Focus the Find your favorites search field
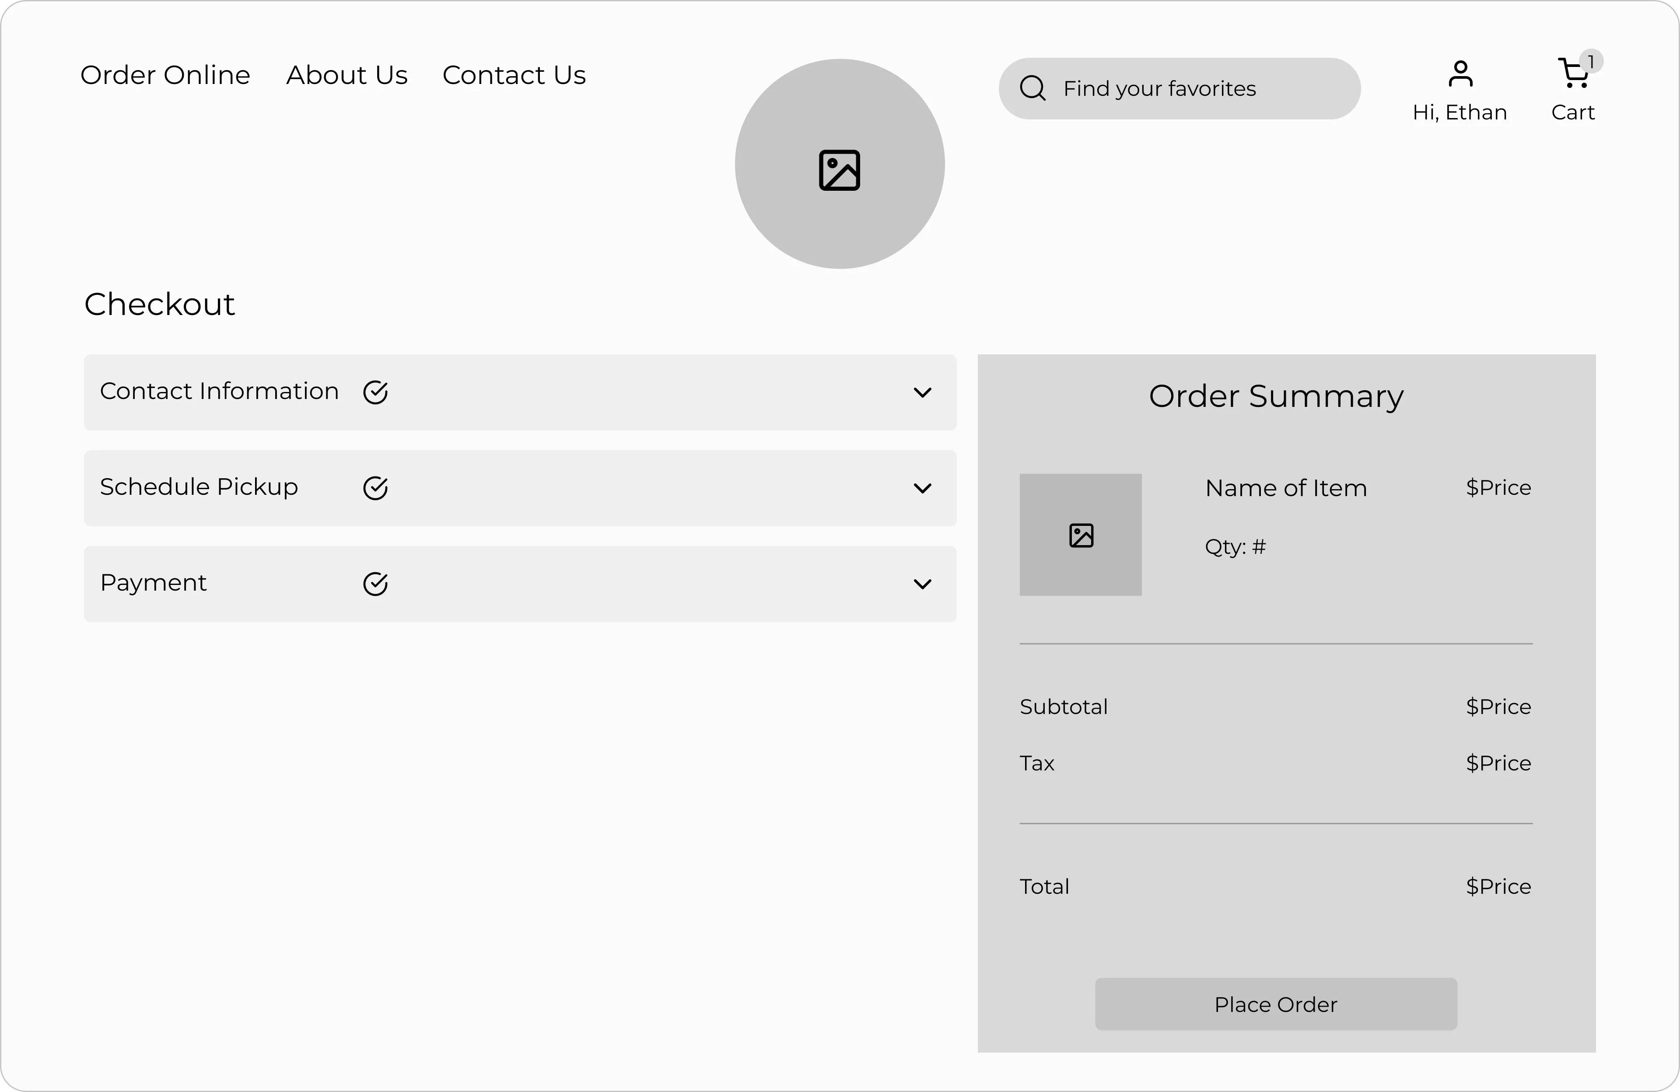 pyautogui.click(x=1179, y=88)
